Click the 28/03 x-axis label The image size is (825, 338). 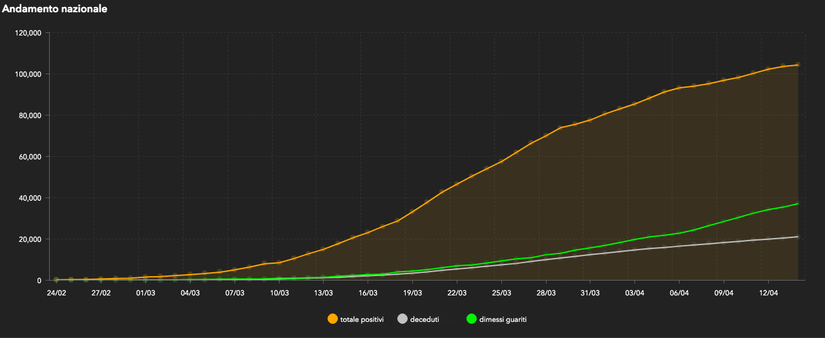pyautogui.click(x=546, y=292)
